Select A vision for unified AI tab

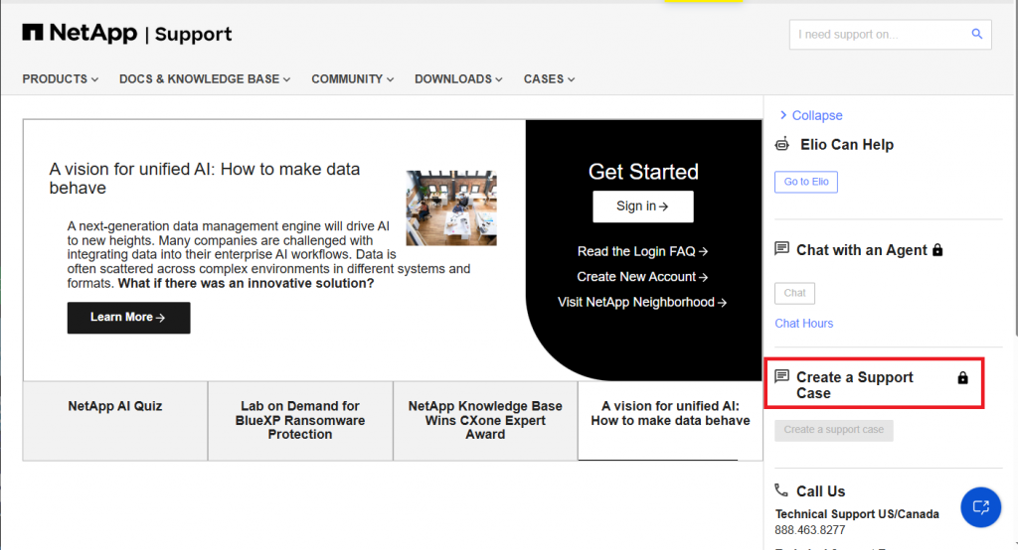point(670,421)
